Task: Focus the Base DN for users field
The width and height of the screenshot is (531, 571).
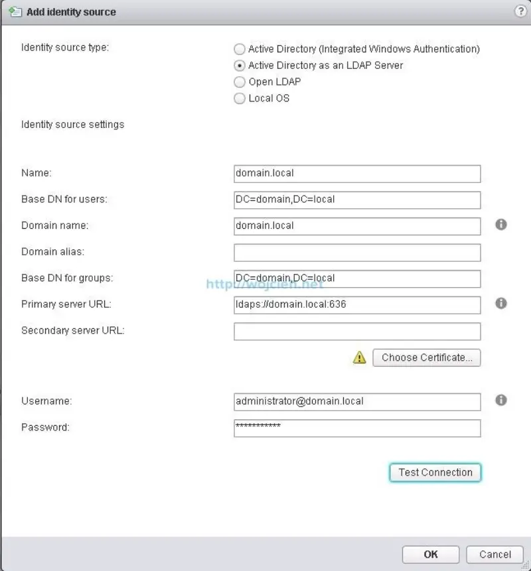Action: [x=356, y=199]
